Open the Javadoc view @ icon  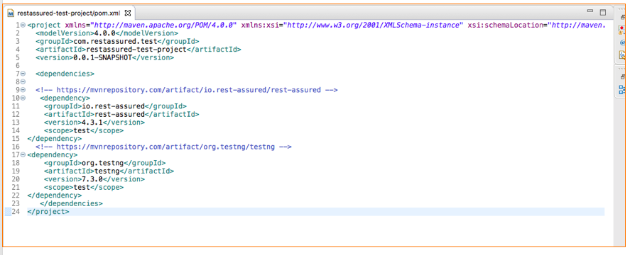pos(623,42)
